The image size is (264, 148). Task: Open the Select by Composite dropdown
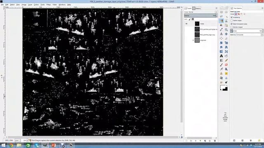pos(249,35)
